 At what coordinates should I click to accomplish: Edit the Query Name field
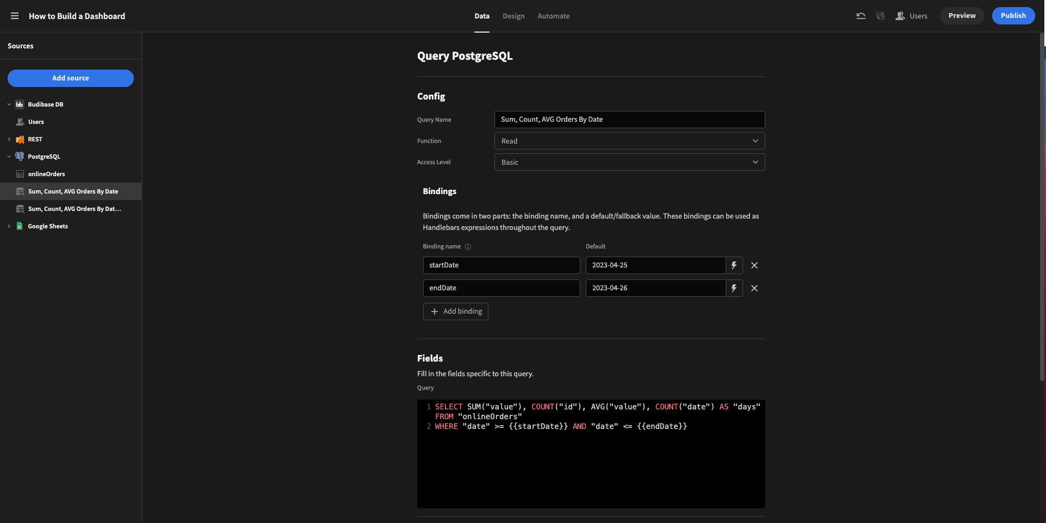pos(629,120)
